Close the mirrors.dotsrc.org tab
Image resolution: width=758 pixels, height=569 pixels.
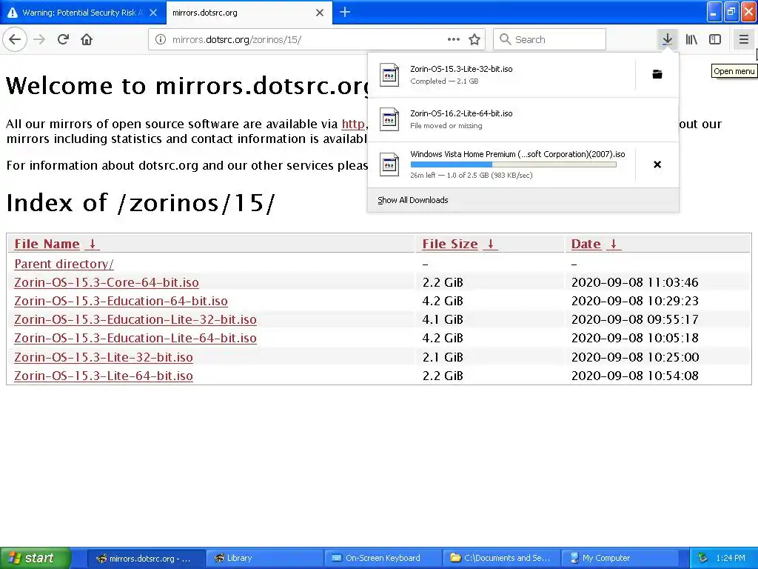[x=320, y=13]
